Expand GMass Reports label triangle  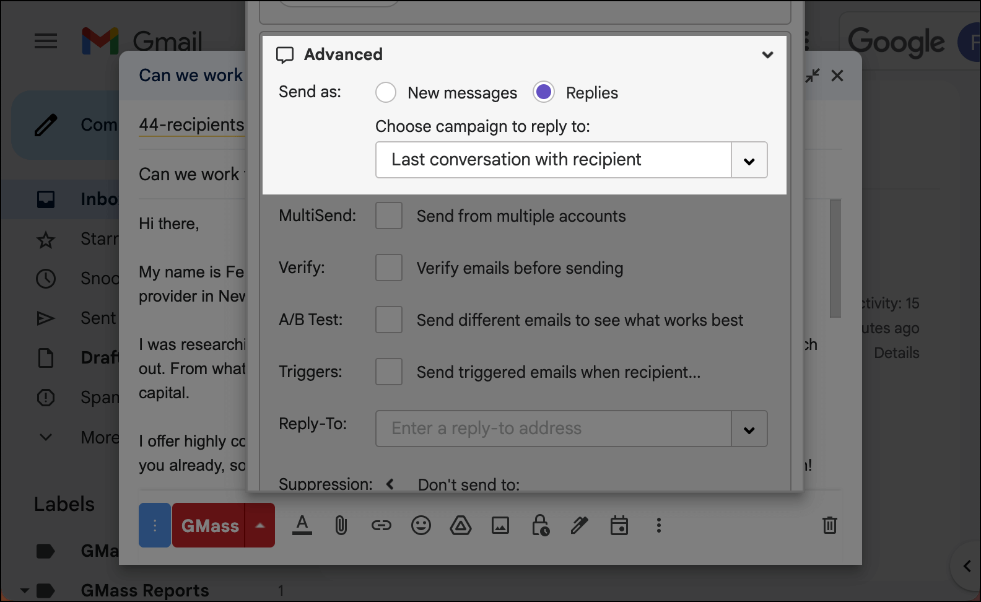pyautogui.click(x=24, y=591)
